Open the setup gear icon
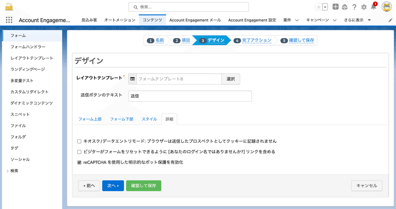 tap(364, 7)
